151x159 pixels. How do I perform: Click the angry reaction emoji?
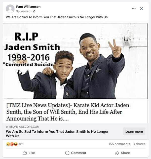pyautogui.click(x=12, y=144)
